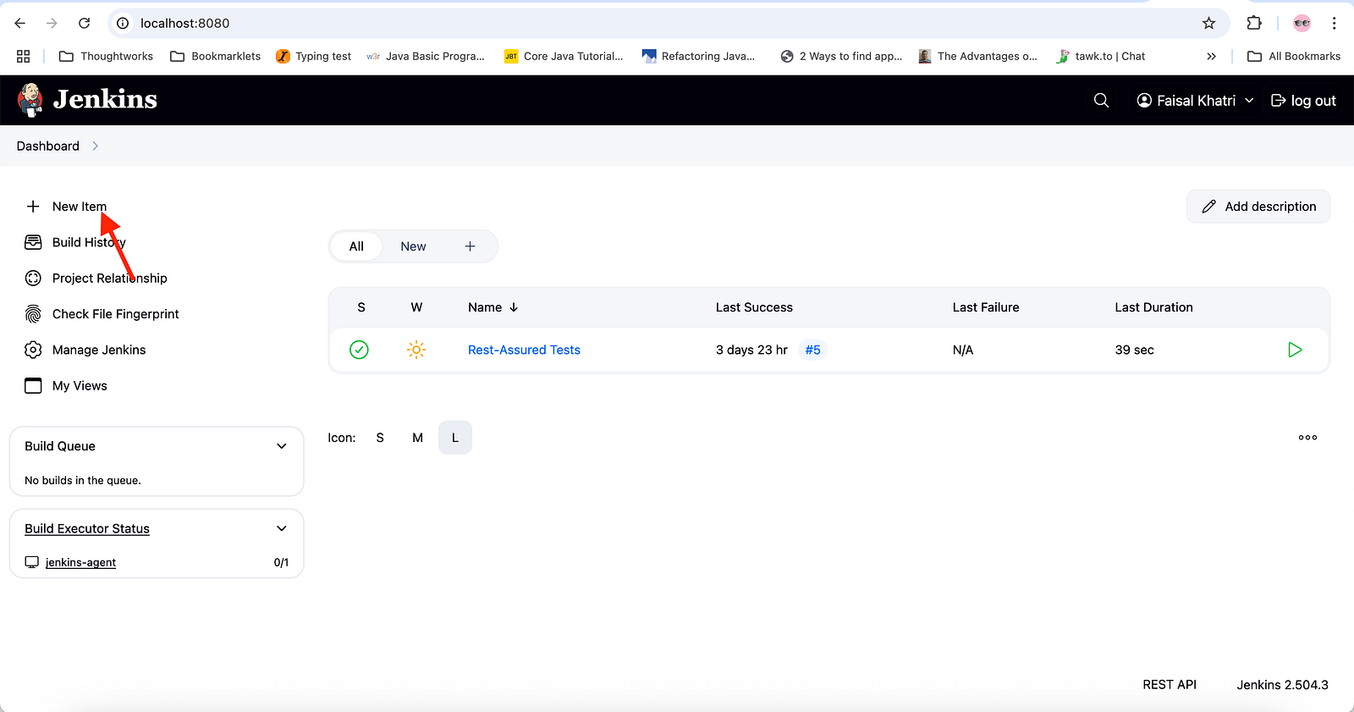Open the REST API link
Viewport: 1354px width, 712px height.
click(1170, 685)
